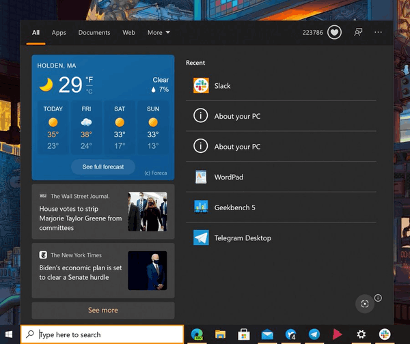Click the 7% precipitation value
The height and width of the screenshot is (344, 410).
coord(164,89)
